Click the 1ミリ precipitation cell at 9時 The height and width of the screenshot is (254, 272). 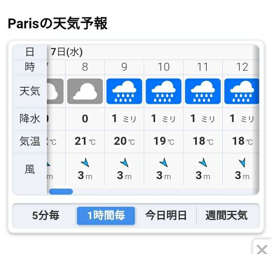tap(124, 119)
